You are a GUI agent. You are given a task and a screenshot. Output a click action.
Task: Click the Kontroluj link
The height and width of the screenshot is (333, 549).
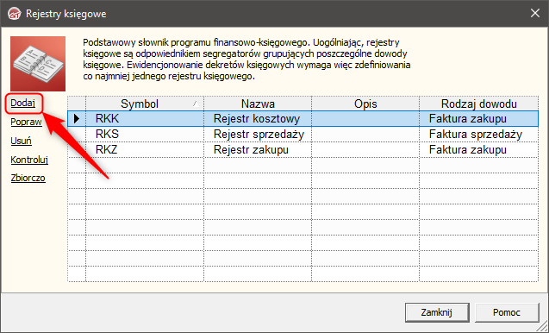[29, 160]
